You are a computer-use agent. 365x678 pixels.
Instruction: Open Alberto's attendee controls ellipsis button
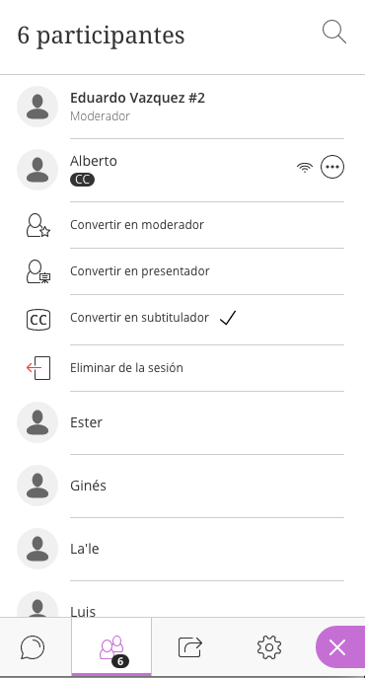(x=332, y=167)
